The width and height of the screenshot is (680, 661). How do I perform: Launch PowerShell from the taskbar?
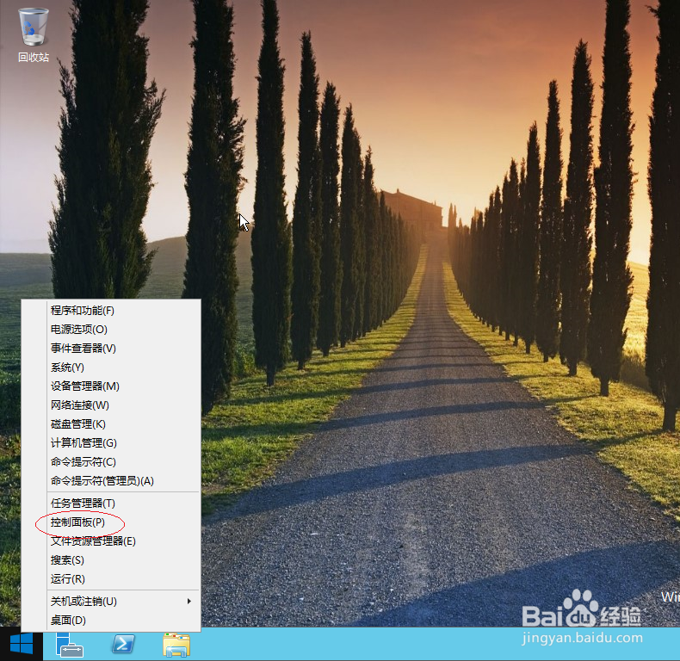click(x=124, y=644)
